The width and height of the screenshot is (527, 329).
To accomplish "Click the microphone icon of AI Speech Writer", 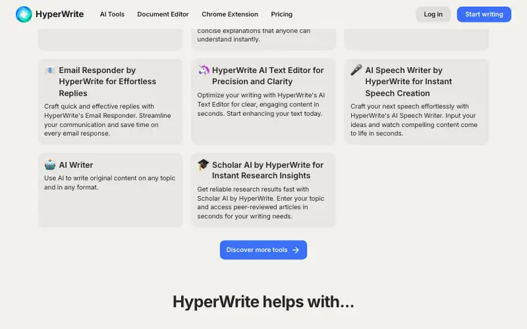I will 356,70.
